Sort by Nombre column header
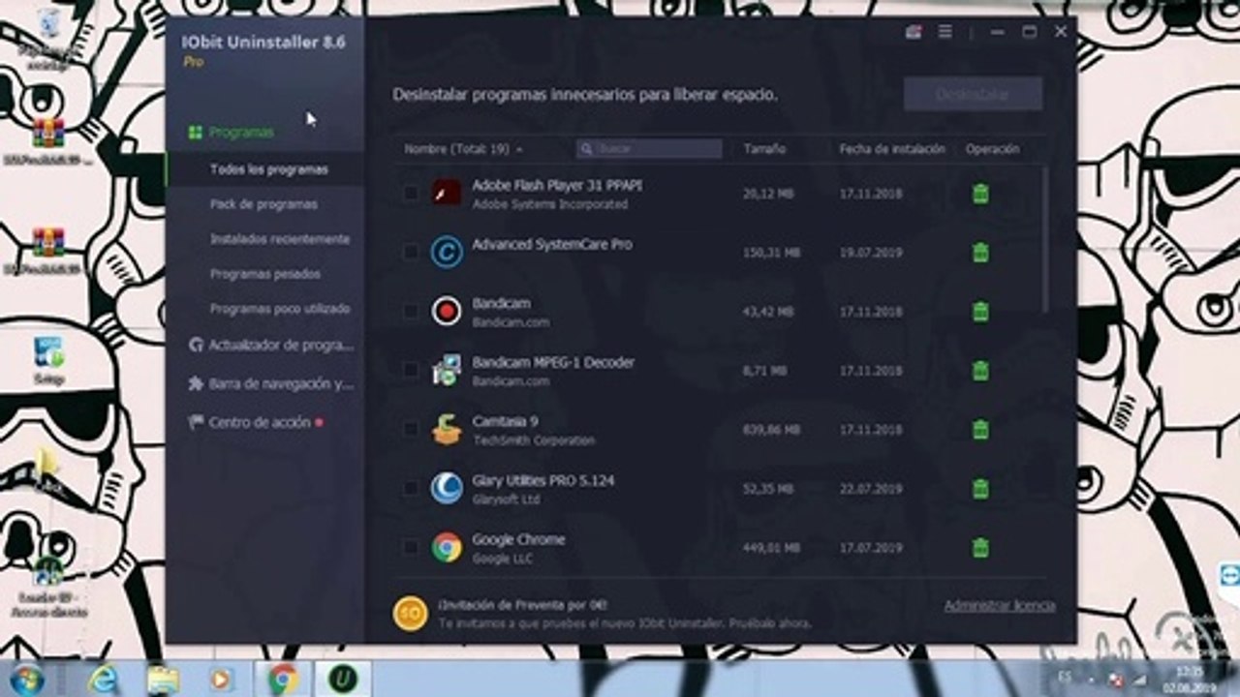1240x697 pixels. 463,149
